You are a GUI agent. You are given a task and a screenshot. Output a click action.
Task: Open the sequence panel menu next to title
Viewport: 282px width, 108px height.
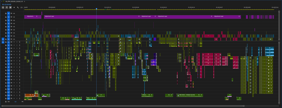(x=24, y=1)
